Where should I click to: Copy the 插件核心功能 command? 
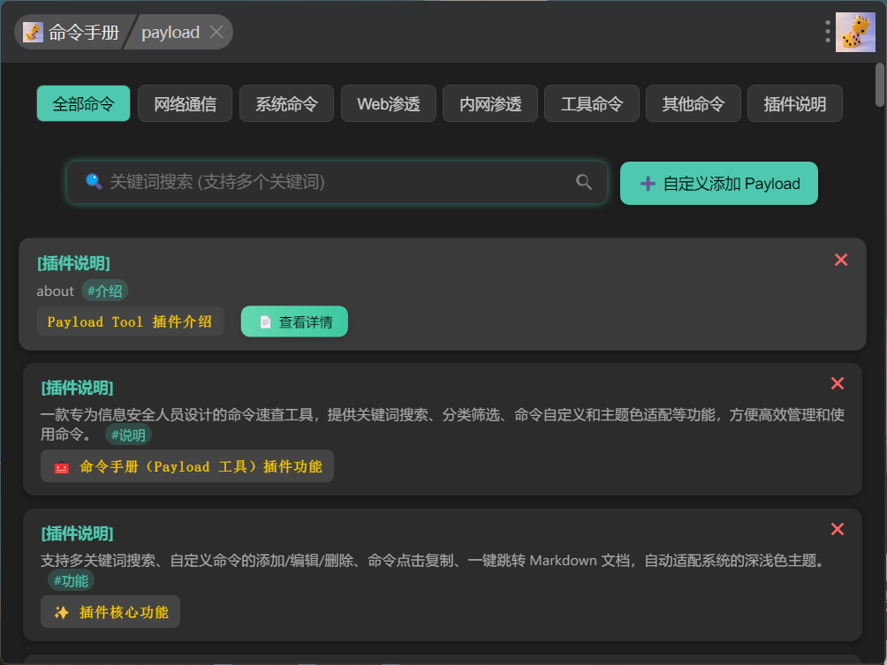pos(110,612)
